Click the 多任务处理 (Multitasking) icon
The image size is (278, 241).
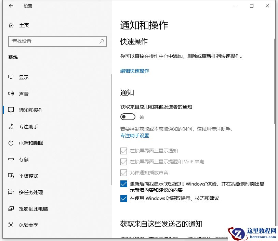[x=11, y=192]
